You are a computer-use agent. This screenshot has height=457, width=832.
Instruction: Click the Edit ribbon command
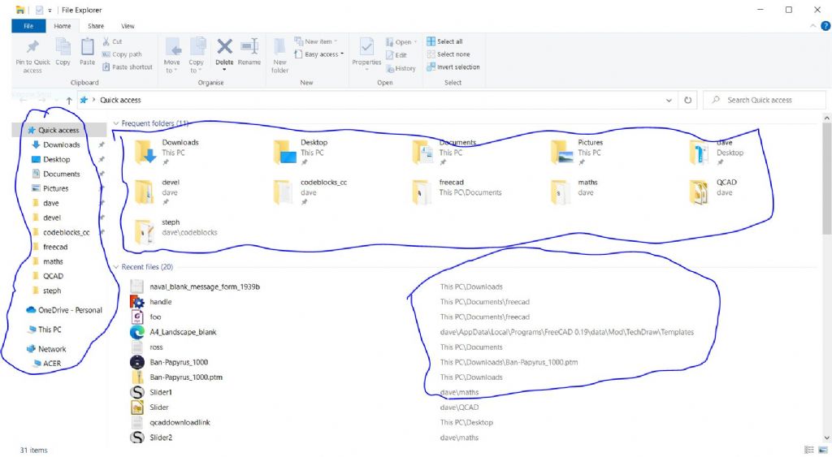click(396, 54)
